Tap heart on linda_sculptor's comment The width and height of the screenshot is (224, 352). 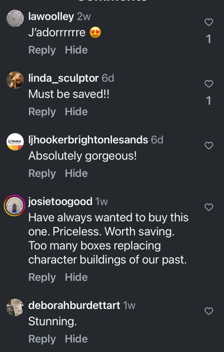(x=209, y=84)
